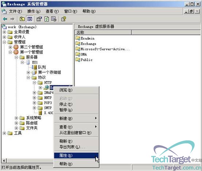Collapse the 服务器 node
The height and width of the screenshot is (171, 202).
point(16,57)
